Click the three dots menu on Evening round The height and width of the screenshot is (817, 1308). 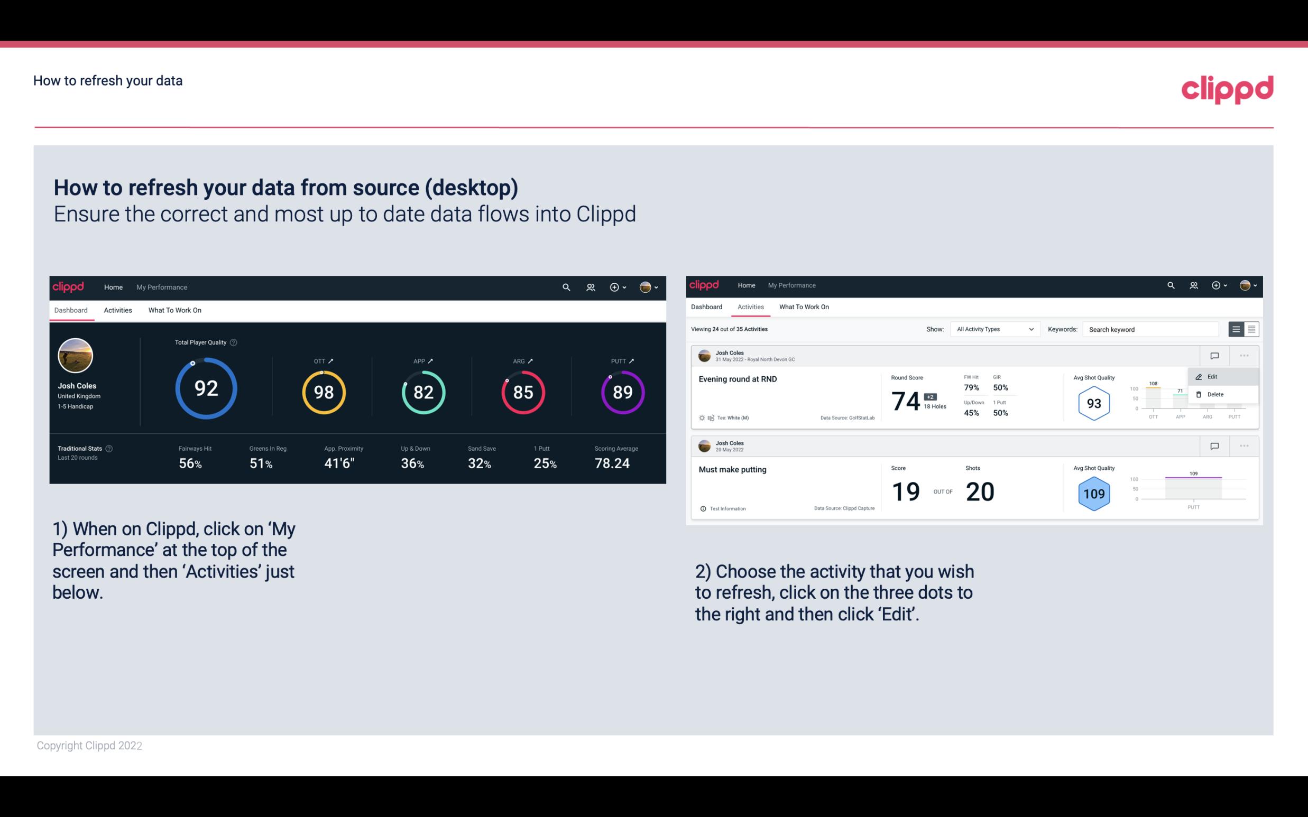pyautogui.click(x=1244, y=355)
